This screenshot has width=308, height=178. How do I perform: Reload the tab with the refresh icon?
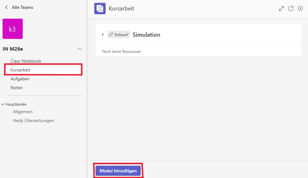pyautogui.click(x=291, y=9)
